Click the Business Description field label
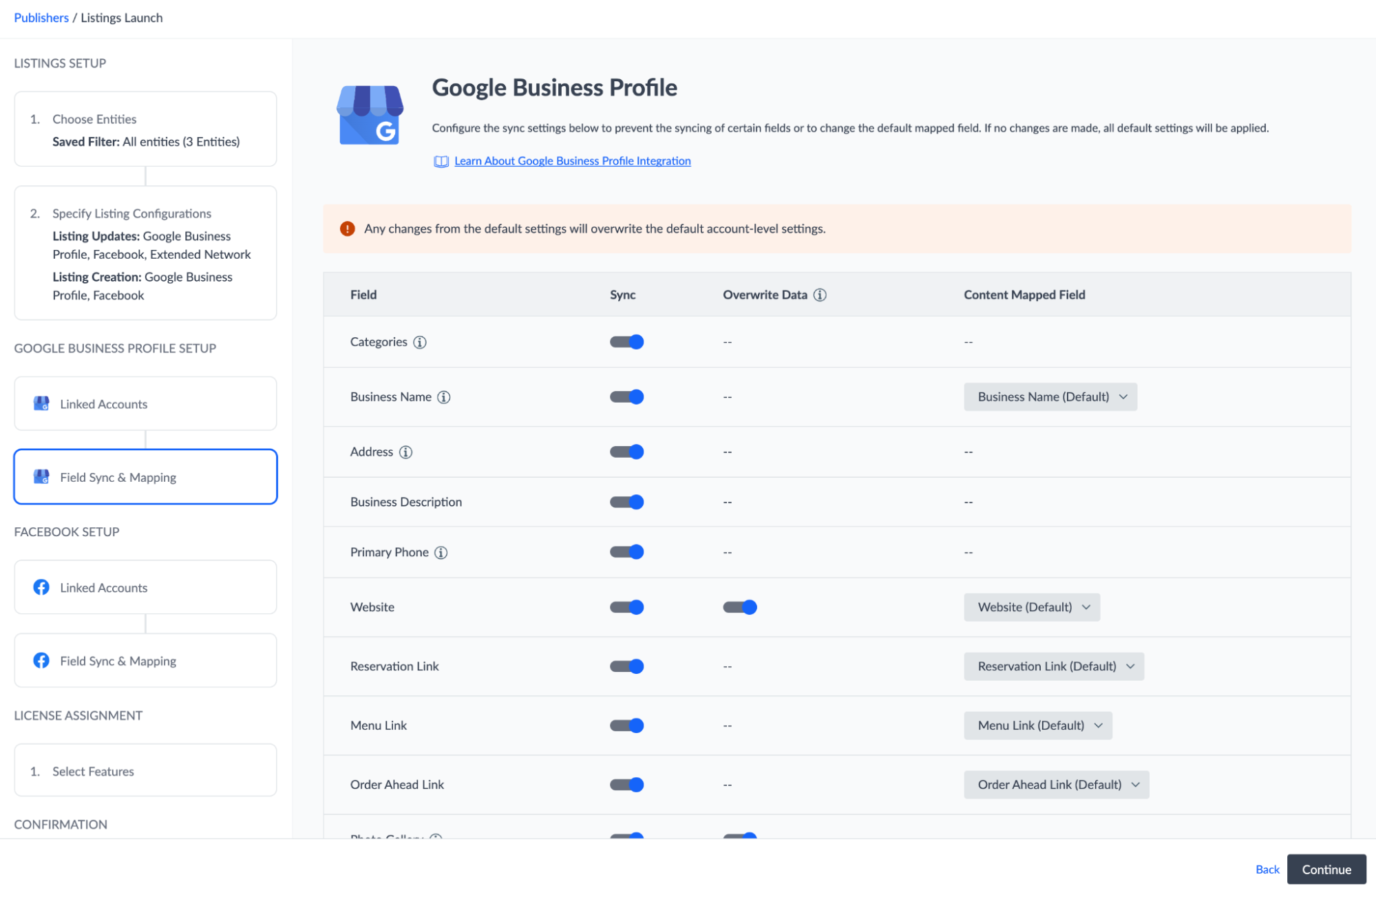The image size is (1376, 899). 406,503
